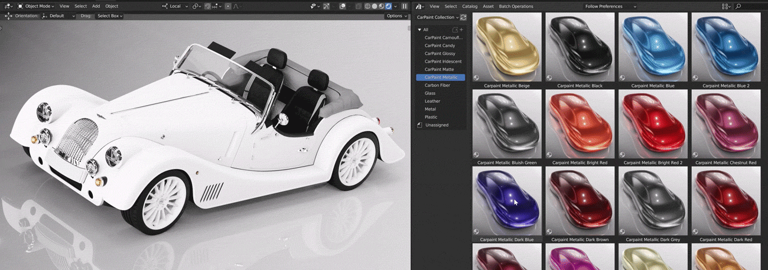Refresh the asset library
Screen dimensions: 768x270
pos(464,17)
